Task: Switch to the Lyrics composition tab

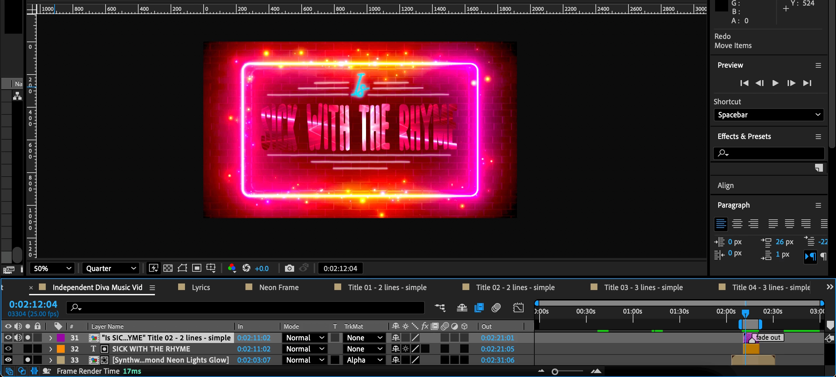Action: coord(201,287)
